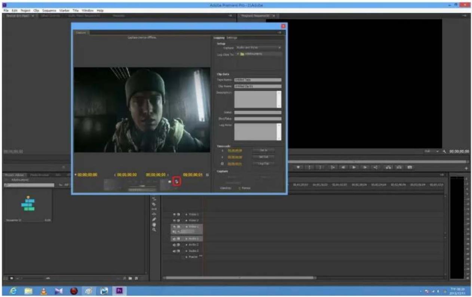Screen dimensions: 472x297
Task: Open the File menu
Action: coord(6,10)
